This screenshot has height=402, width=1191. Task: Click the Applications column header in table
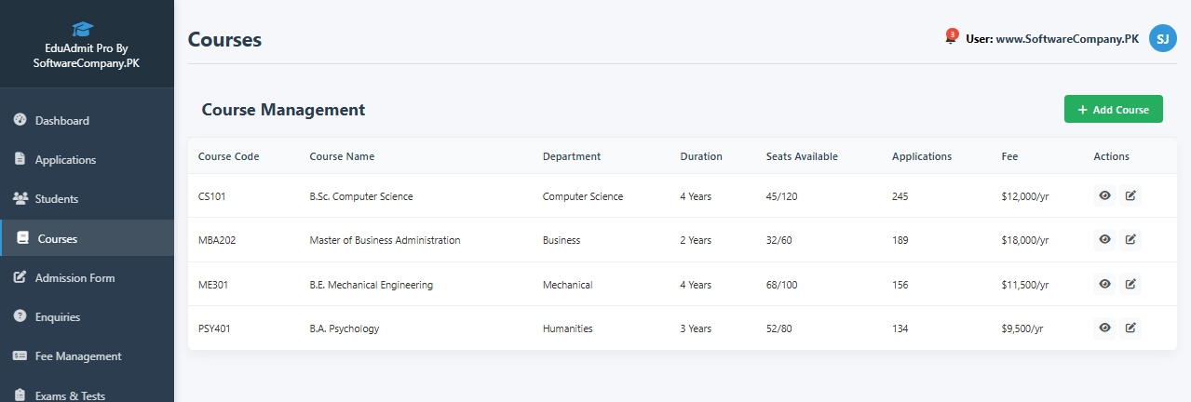coord(922,156)
